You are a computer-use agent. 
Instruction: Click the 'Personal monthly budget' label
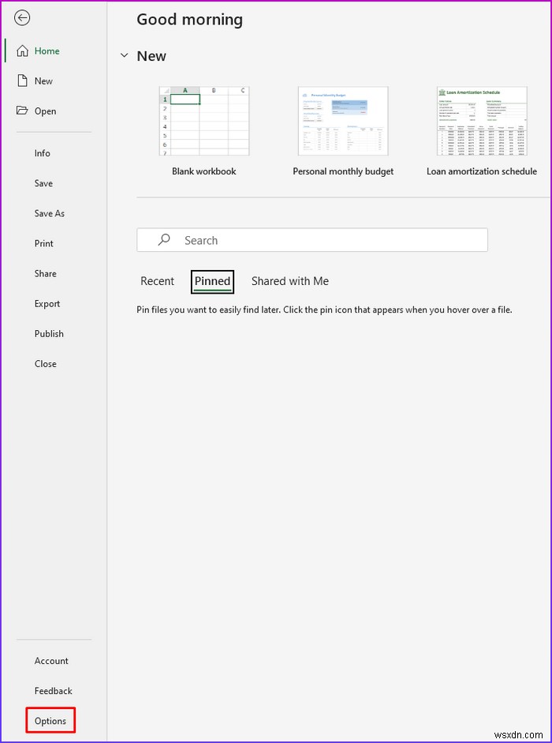(x=343, y=171)
